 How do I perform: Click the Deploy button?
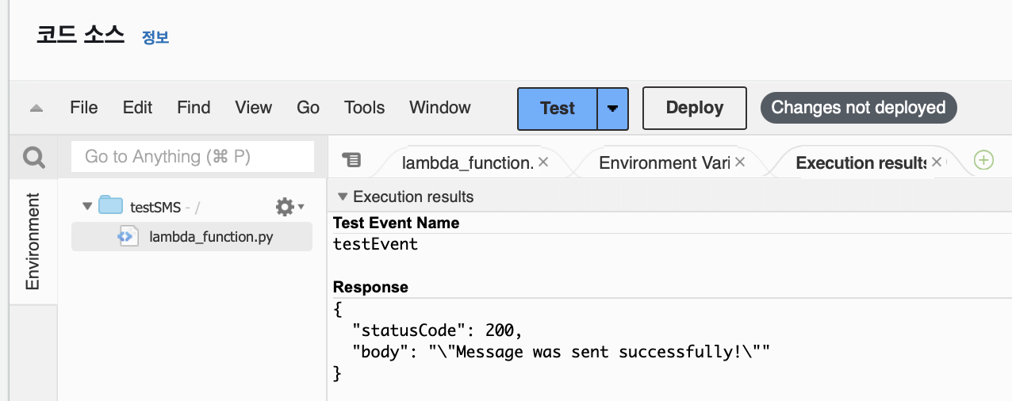pyautogui.click(x=694, y=109)
